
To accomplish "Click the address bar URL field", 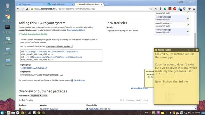I will (90, 9).
